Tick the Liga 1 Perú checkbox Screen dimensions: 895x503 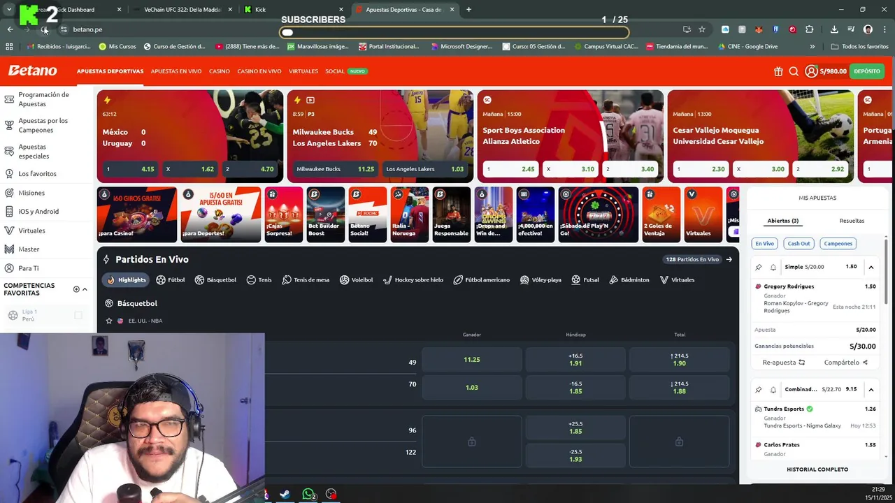[78, 316]
